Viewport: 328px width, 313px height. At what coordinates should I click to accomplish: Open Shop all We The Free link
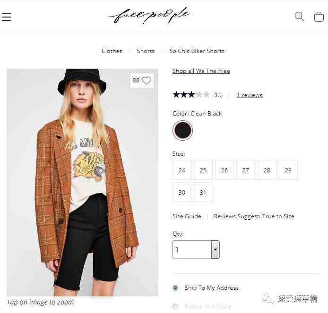[201, 71]
